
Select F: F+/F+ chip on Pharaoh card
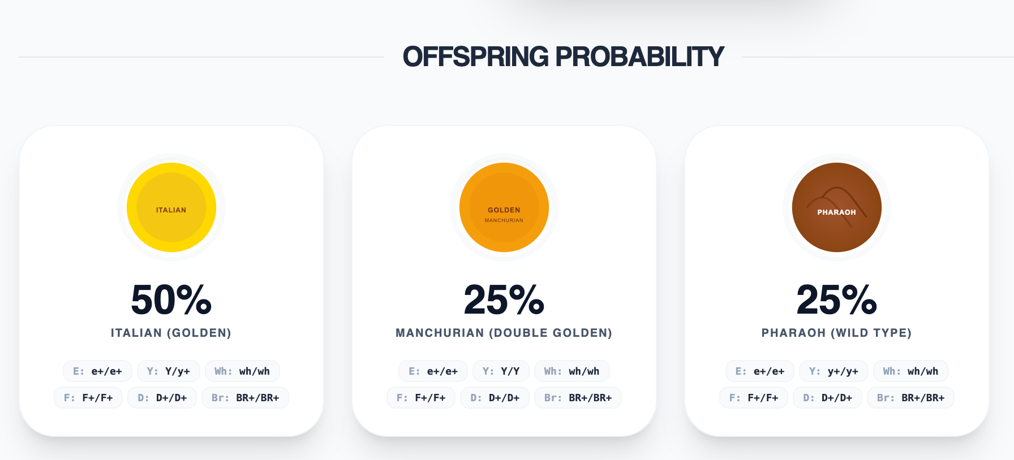tap(754, 398)
